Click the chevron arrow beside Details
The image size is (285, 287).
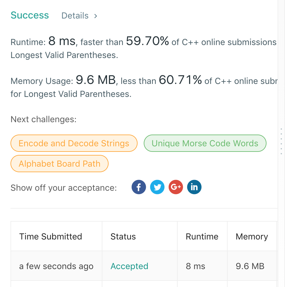pyautogui.click(x=96, y=16)
